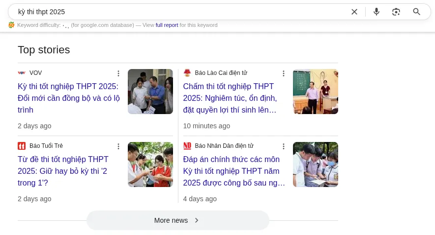Open search by image camera icon
435x235 pixels.
pos(396,12)
